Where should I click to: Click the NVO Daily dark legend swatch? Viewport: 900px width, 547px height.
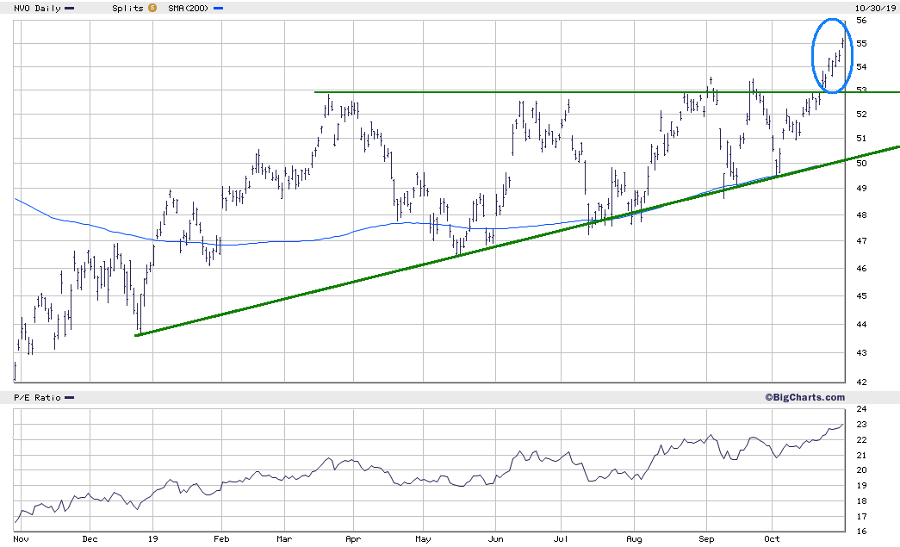pos(70,9)
